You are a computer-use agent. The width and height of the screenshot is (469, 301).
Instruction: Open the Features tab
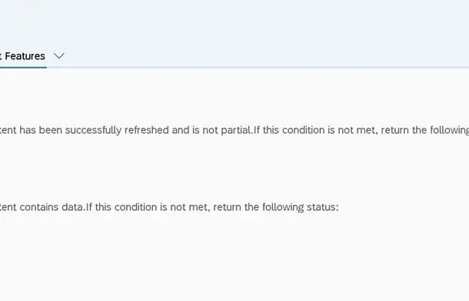coord(23,56)
